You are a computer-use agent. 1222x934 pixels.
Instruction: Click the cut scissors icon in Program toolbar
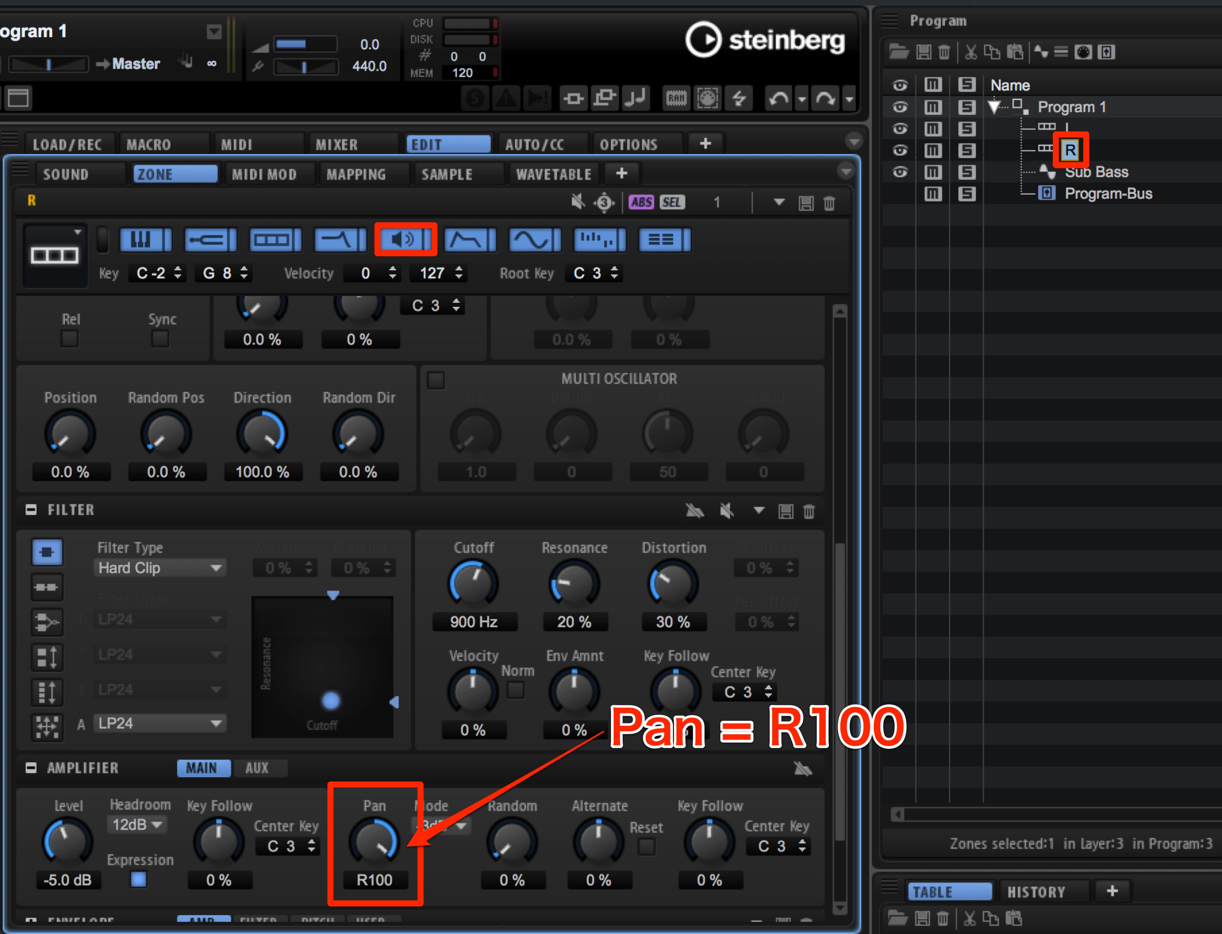(970, 52)
